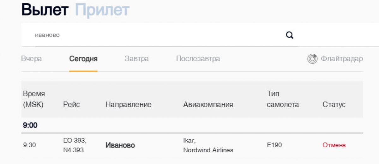The image size is (379, 164).
Task: Click the red Отмена status
Action: (x=334, y=145)
